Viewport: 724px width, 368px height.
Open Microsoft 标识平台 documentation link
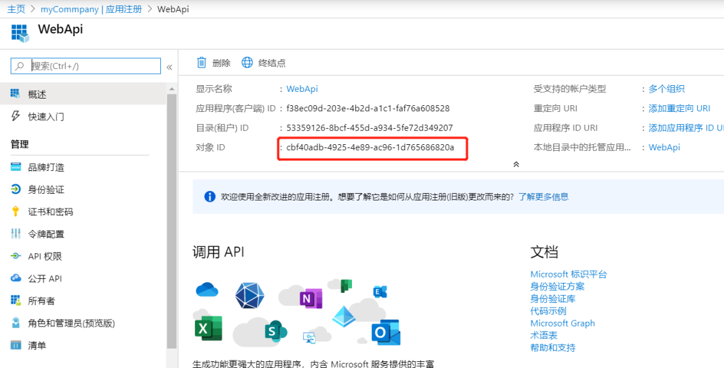tap(568, 274)
